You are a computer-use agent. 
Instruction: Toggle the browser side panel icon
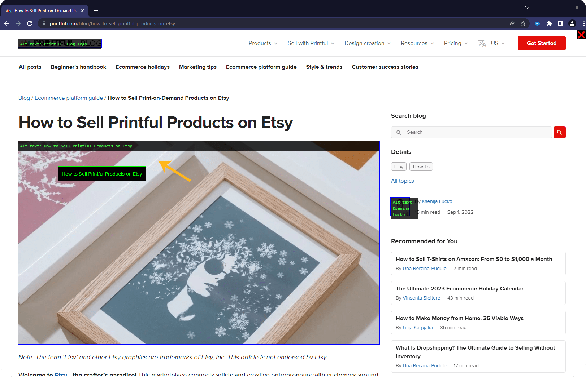pyautogui.click(x=560, y=23)
